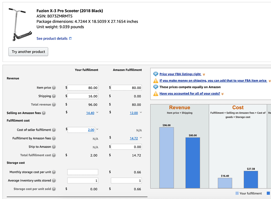The width and height of the screenshot is (271, 199).
Task: Click Amazon Fulfillment Item price field
Action: coord(126,88)
